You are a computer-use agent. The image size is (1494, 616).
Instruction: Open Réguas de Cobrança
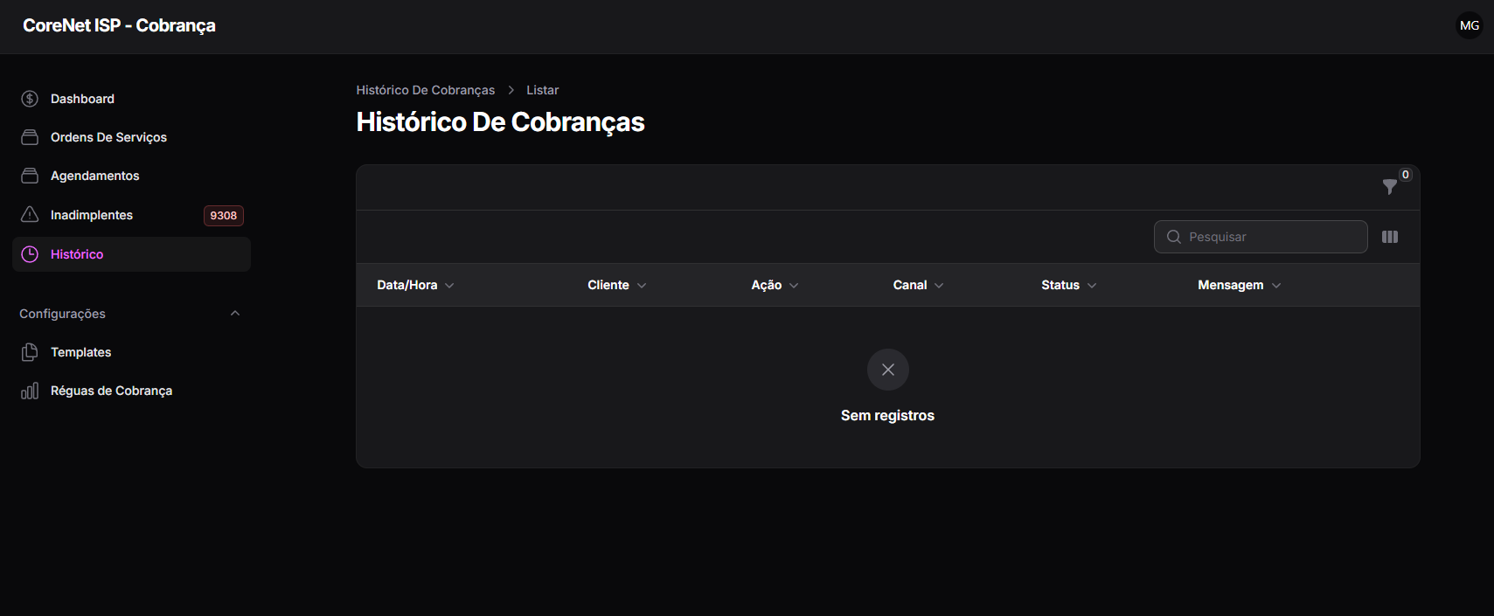131,391
